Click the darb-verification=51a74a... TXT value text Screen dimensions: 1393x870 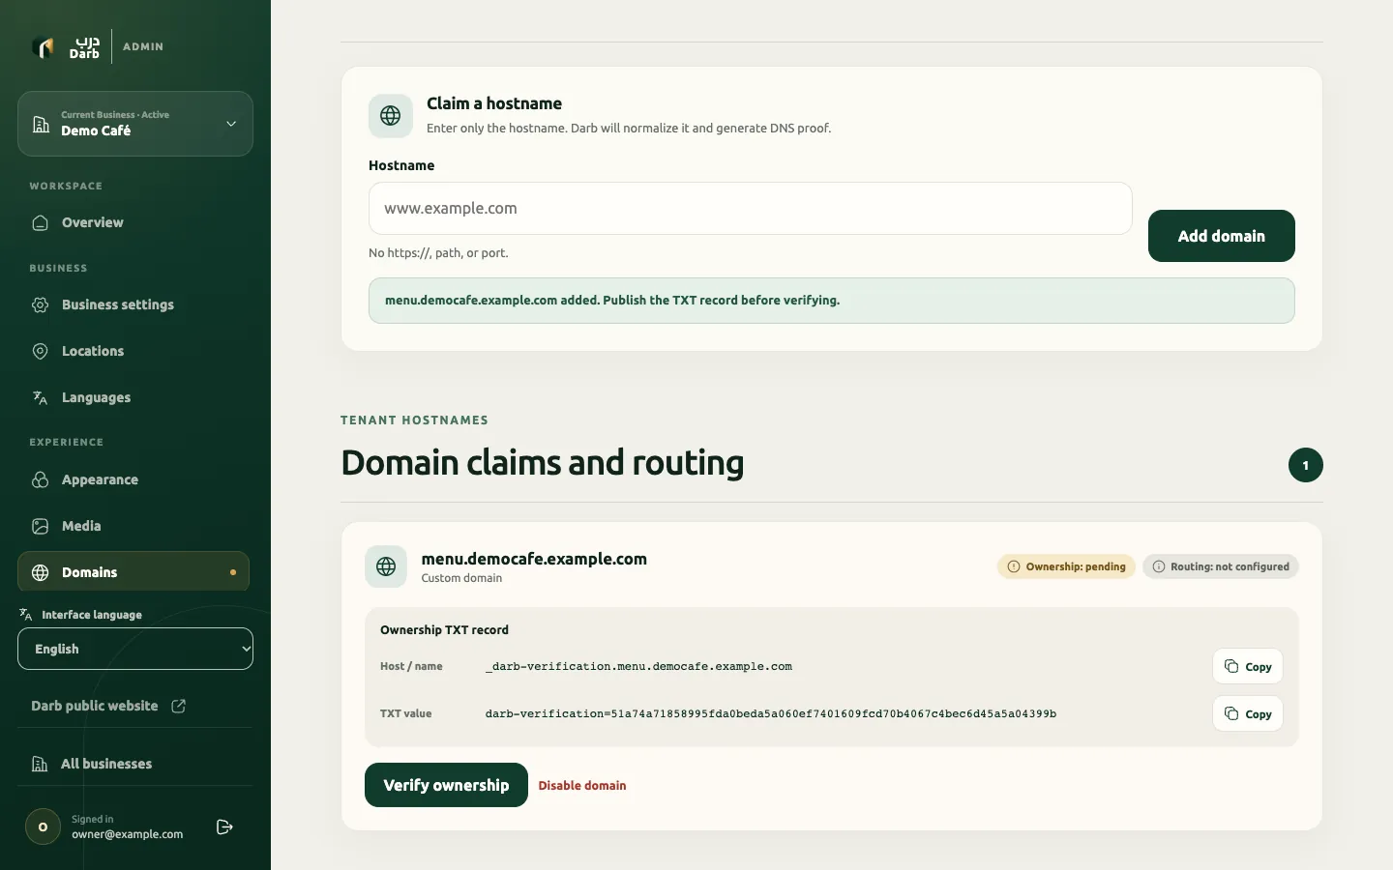click(771, 713)
